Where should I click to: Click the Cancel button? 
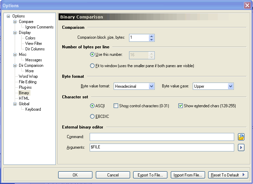pyautogui.click(x=113, y=175)
